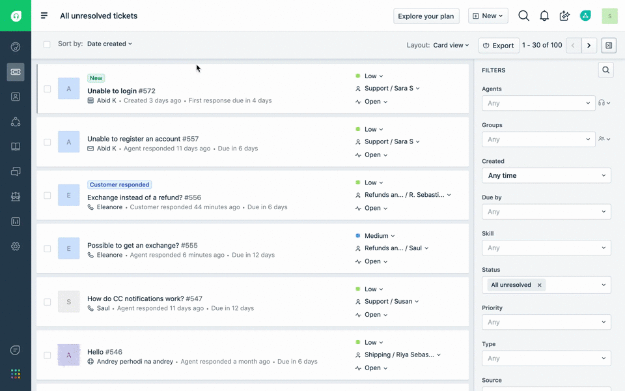Click the search magnifier in top bar
This screenshot has height=391, width=625.
pyautogui.click(x=523, y=16)
